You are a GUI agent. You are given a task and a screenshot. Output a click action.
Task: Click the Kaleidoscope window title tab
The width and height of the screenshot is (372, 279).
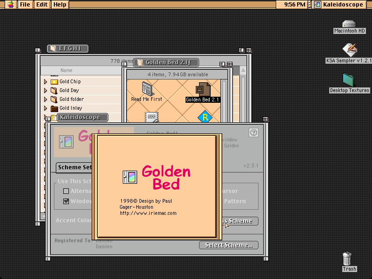coord(83,117)
